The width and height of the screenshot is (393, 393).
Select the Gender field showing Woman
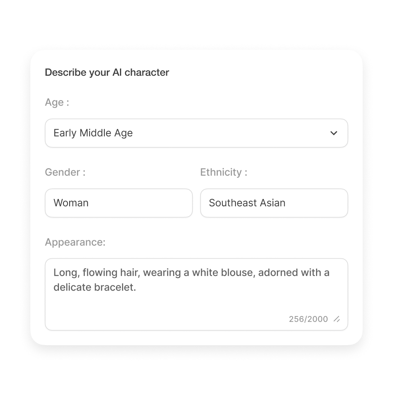tap(119, 203)
